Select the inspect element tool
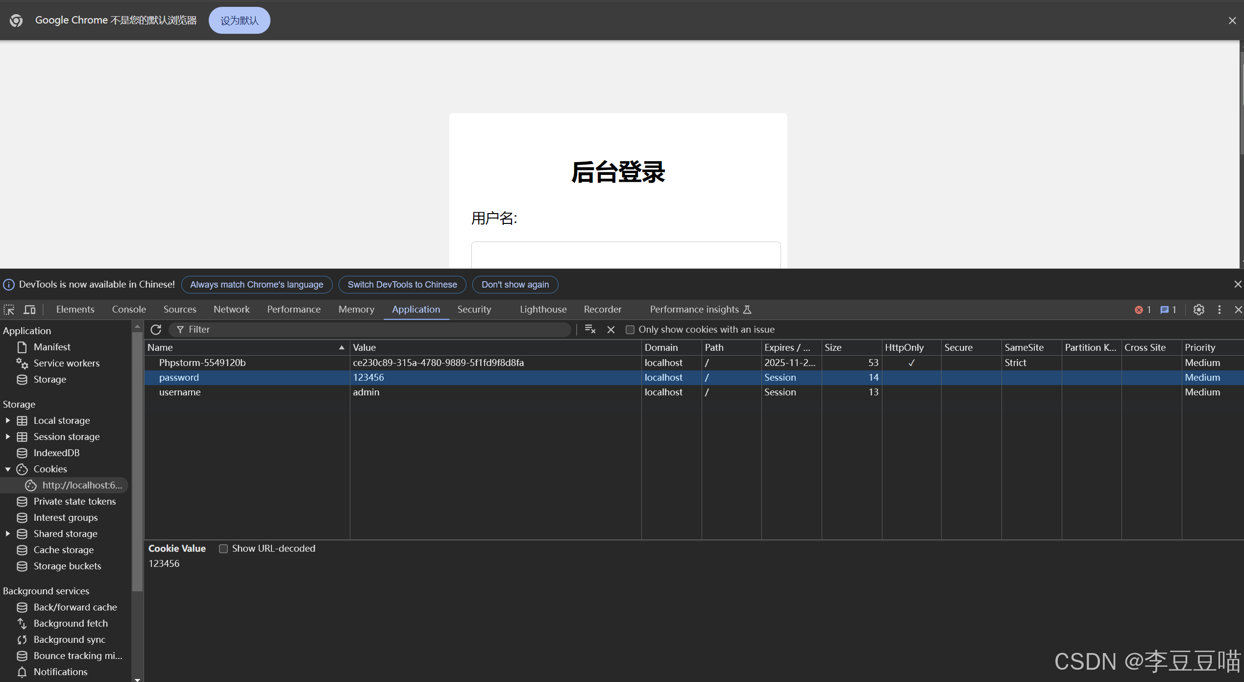Image resolution: width=1244 pixels, height=682 pixels. point(9,309)
